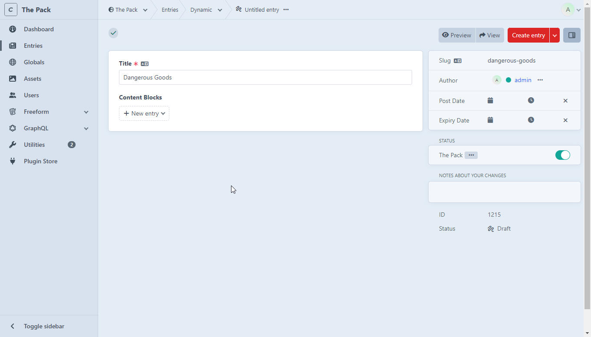Open the Untitled entry ellipsis menu
This screenshot has width=591, height=337.
click(x=286, y=10)
